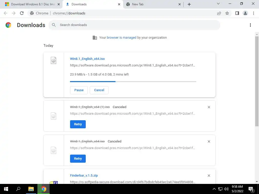
Task: Retry the canceled Win8.1_English_x64.iso download
Action: click(78, 159)
